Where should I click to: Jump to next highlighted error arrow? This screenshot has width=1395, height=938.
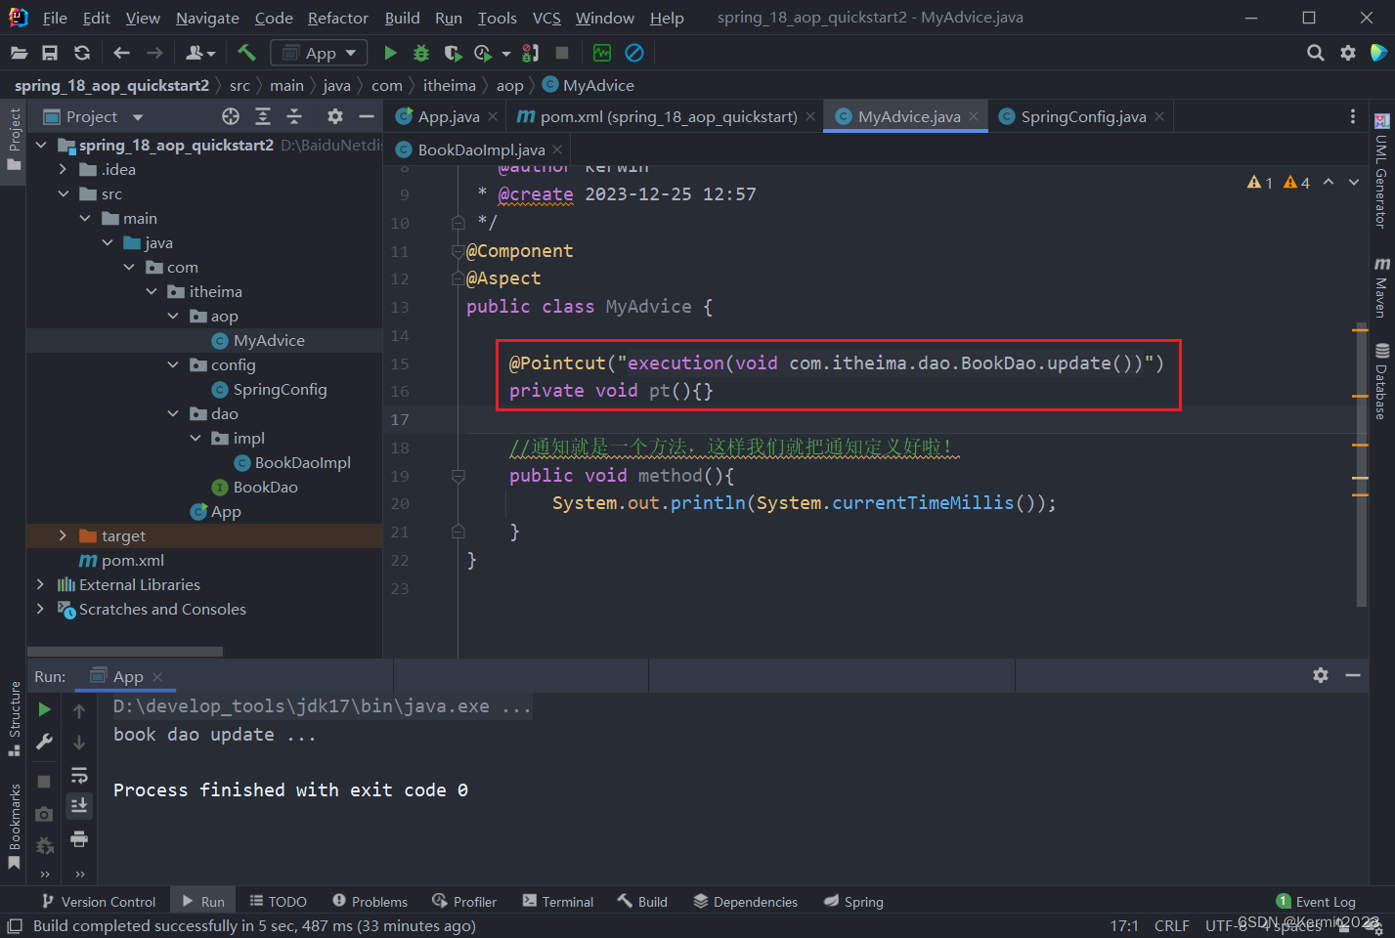(1354, 182)
